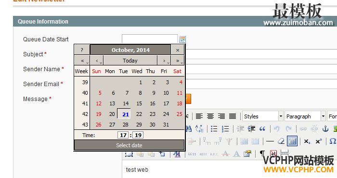Viewport: 337px width, 178px height.
Task: Go to previous month in calendar
Action: coord(97,61)
